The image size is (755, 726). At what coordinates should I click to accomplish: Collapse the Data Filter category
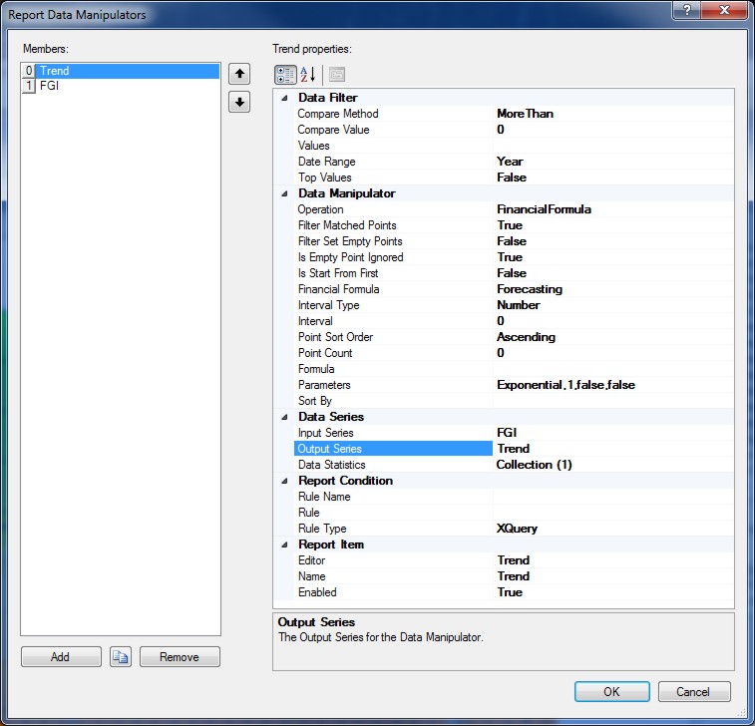pos(284,98)
